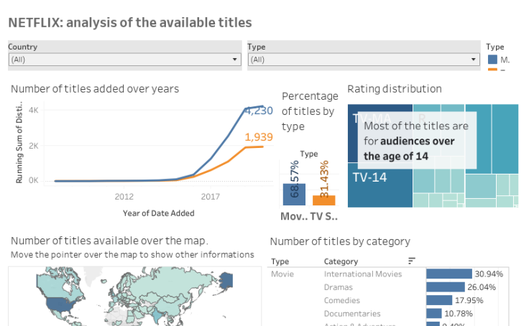Select the 4,230 label on the movies line
529x326 pixels.
[x=259, y=111]
